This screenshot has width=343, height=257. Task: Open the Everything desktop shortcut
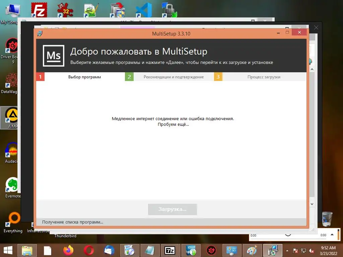tap(13, 223)
